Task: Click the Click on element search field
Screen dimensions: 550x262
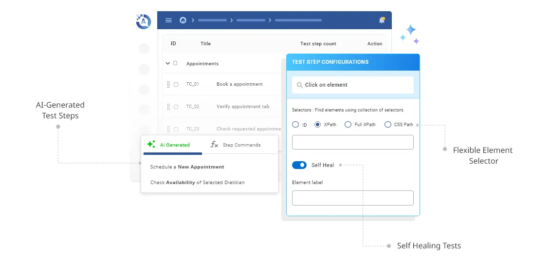Action: (x=352, y=85)
